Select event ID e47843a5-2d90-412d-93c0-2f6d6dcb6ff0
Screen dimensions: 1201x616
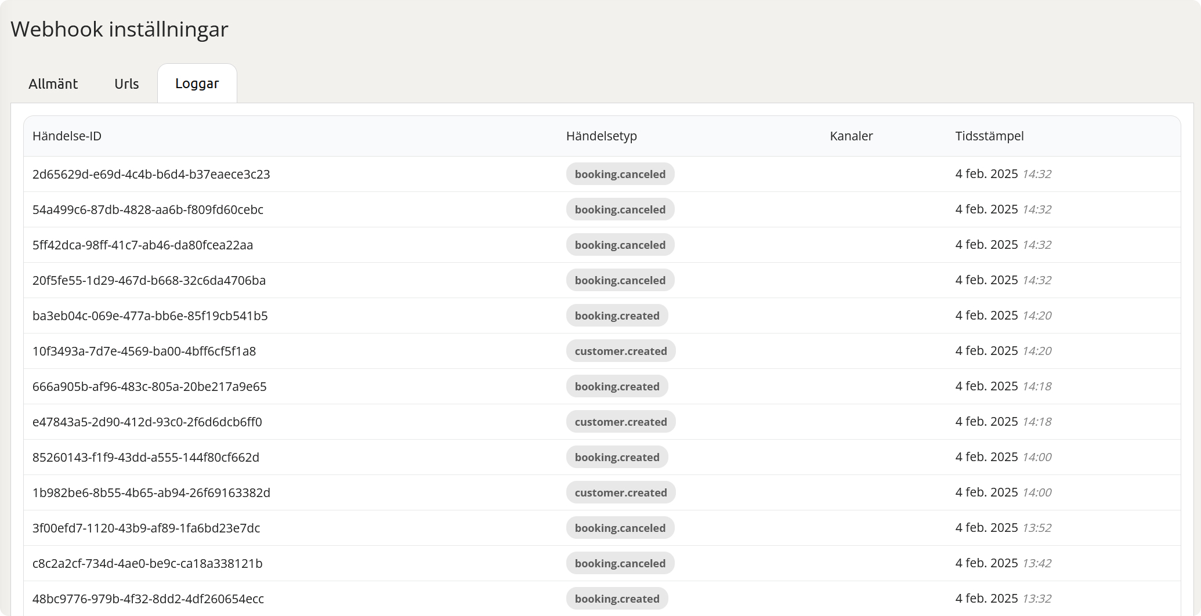pyautogui.click(x=147, y=422)
